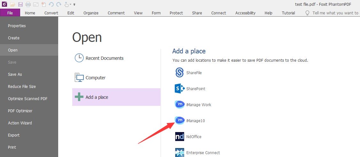Click the Undo arrow icon
Screen dimensions: 360x157
click(51, 4)
